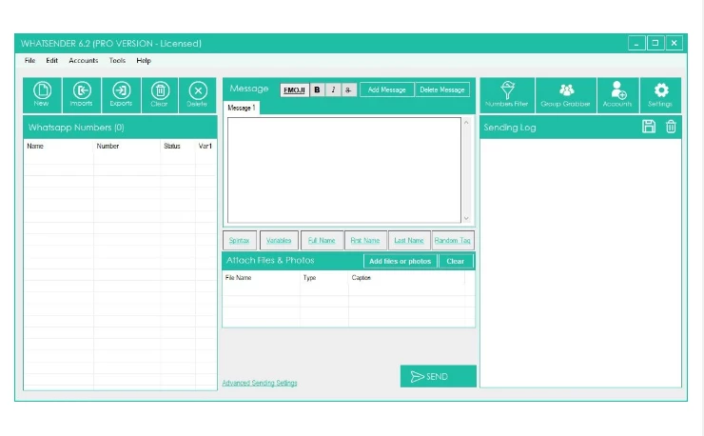Screen dimensions: 704x436
Task: Save the Sending Log with disk icon
Action: point(649,127)
